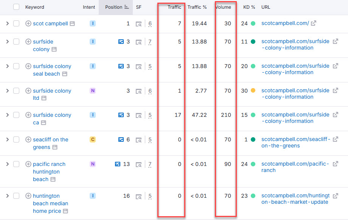Open scot campbell keyword link

[x=50, y=23]
